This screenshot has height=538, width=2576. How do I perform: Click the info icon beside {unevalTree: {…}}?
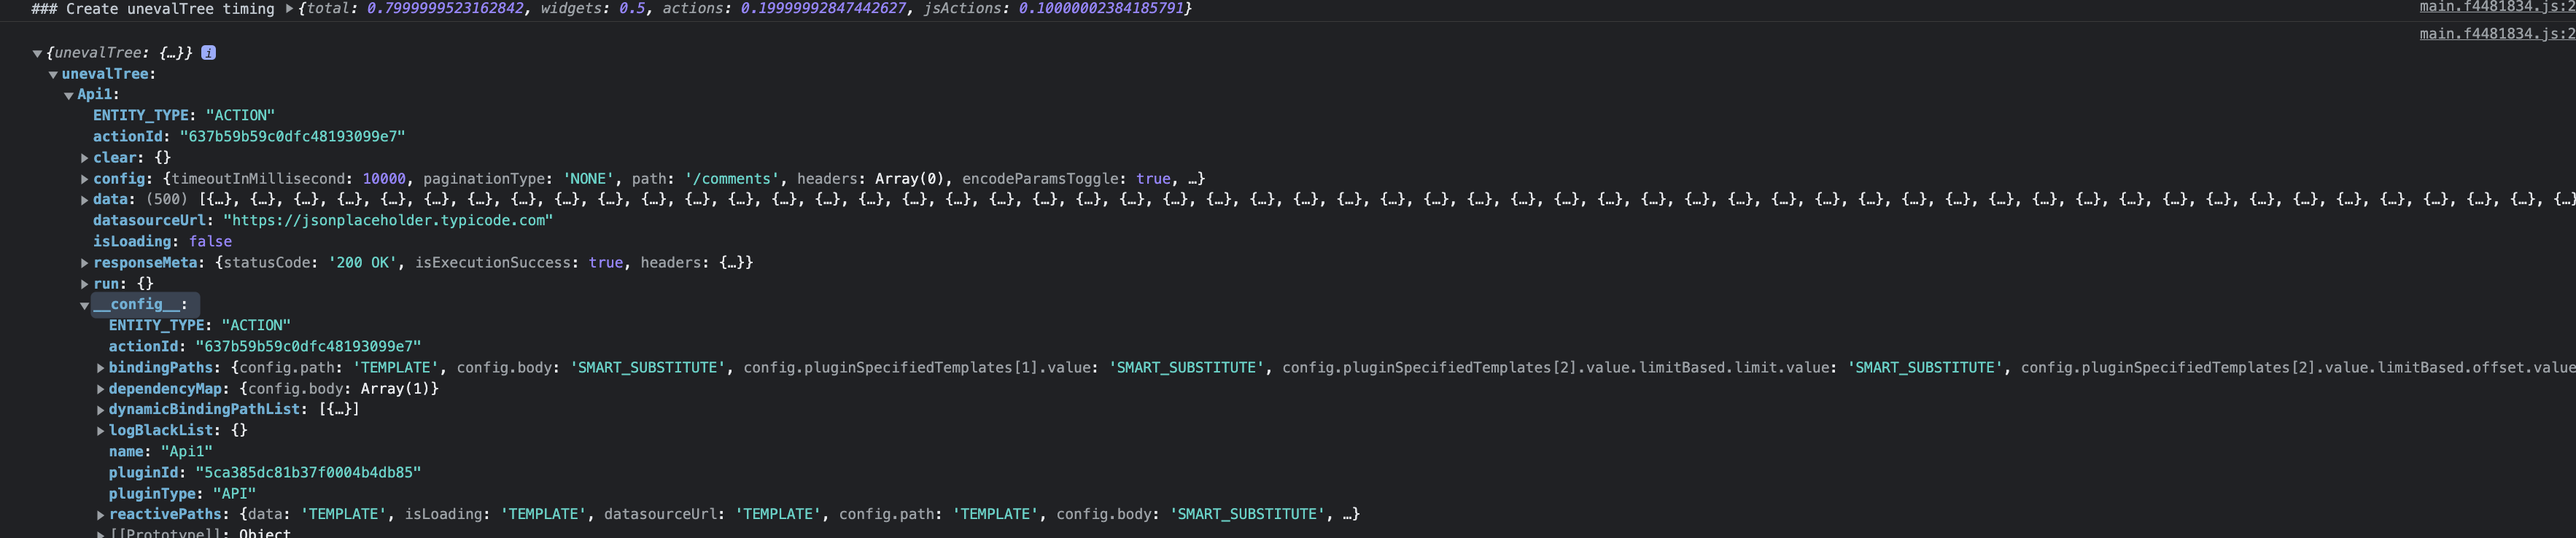coord(208,53)
